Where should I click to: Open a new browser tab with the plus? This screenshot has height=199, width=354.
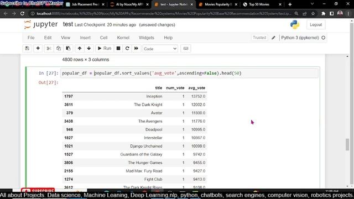pyautogui.click(x=290, y=4)
